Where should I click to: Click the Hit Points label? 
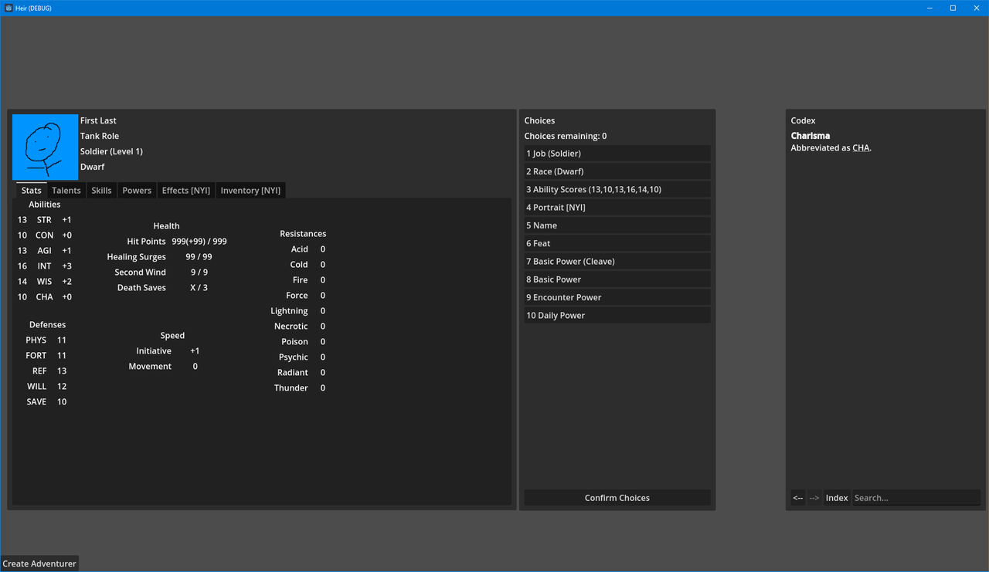[146, 242]
